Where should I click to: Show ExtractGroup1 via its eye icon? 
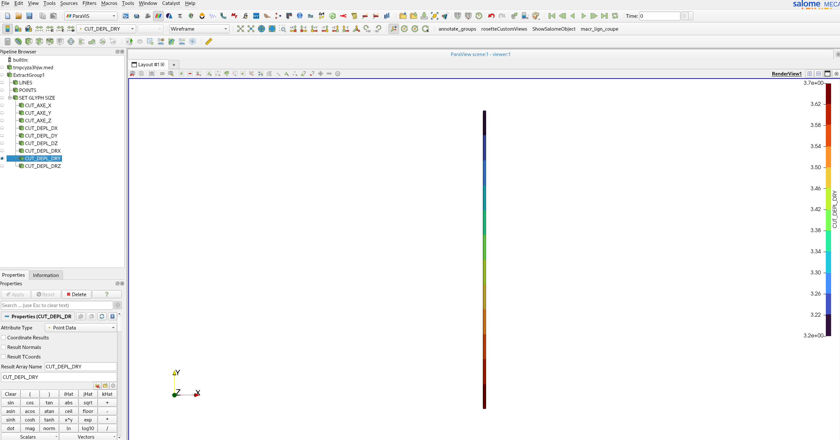2,75
